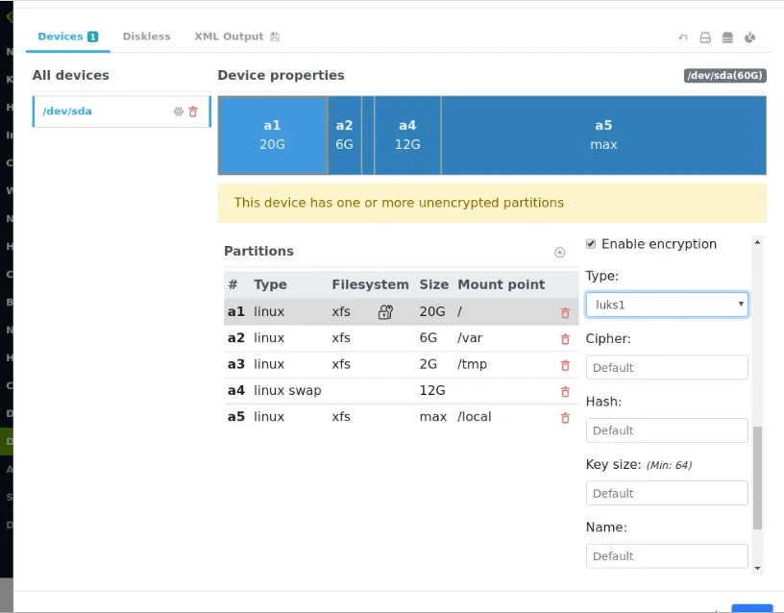The width and height of the screenshot is (784, 613).
Task: Click the Mount point column header
Action: [501, 284]
